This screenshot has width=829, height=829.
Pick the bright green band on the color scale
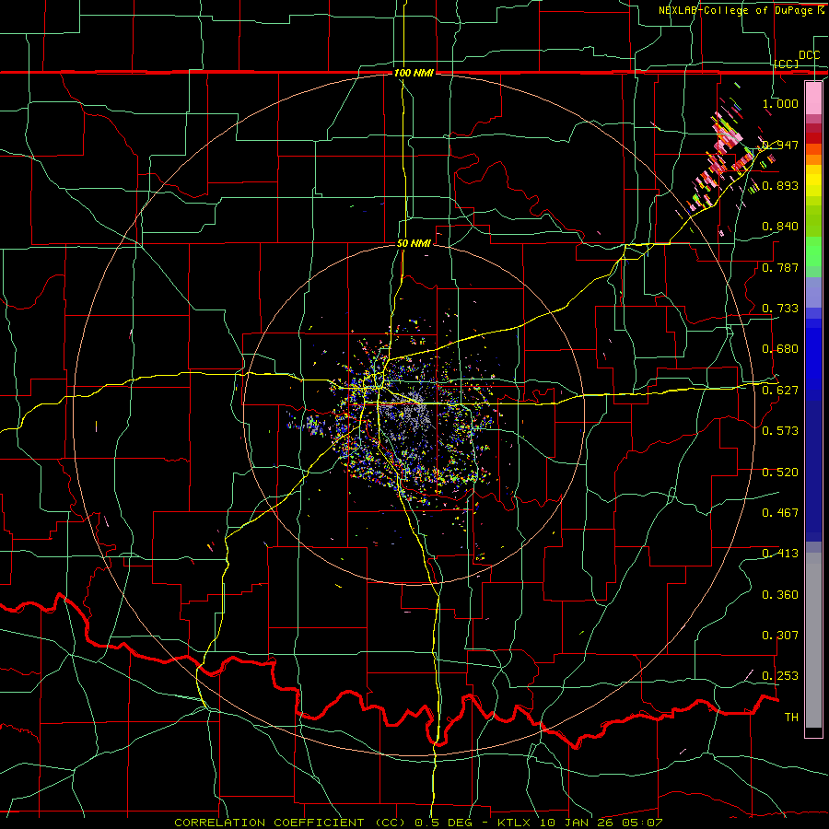tap(813, 251)
